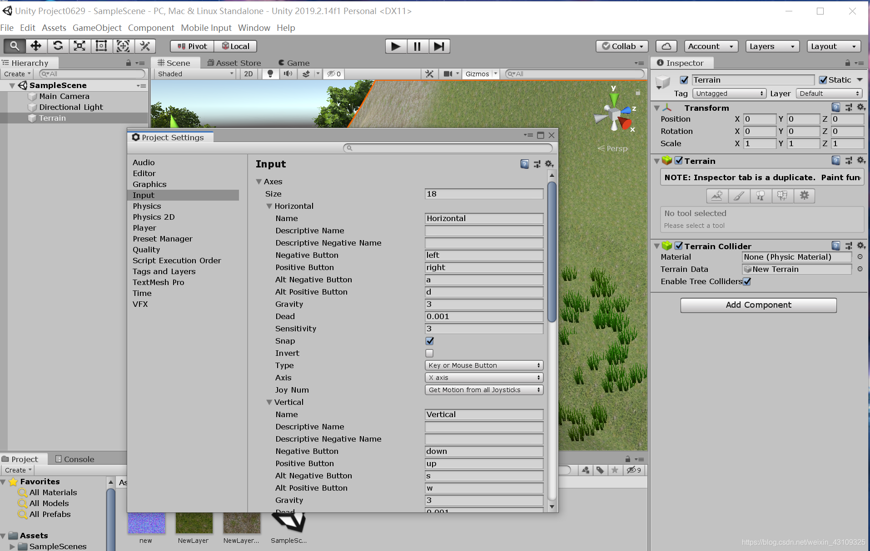Select the Hand tool in toolbar
This screenshot has width=870, height=551.
click(x=15, y=46)
